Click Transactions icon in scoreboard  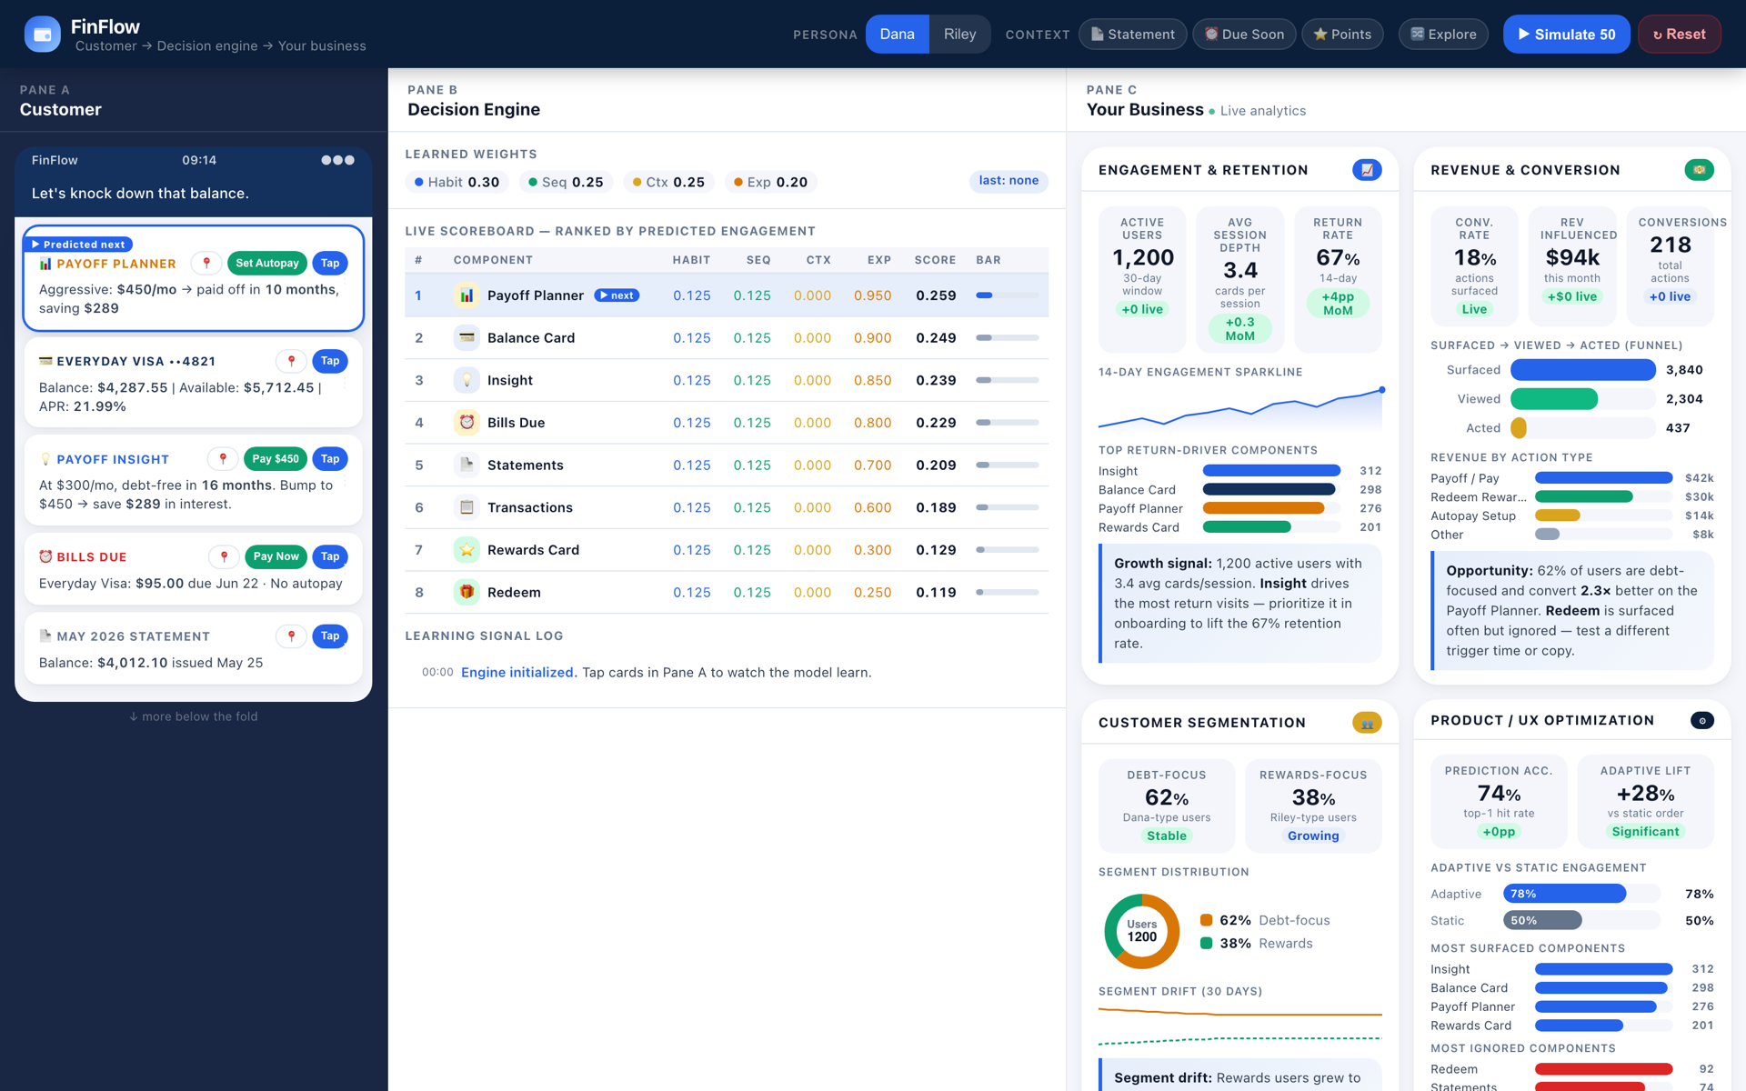[467, 507]
